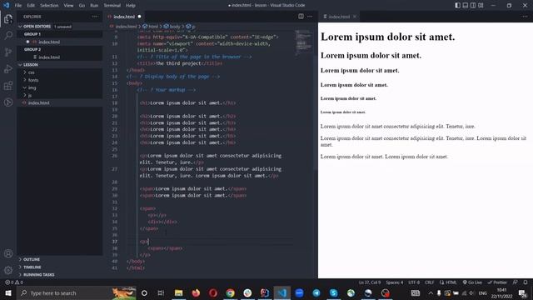533x300 pixels.
Task: Toggle primary side bar layout icon
Action: 458,5
